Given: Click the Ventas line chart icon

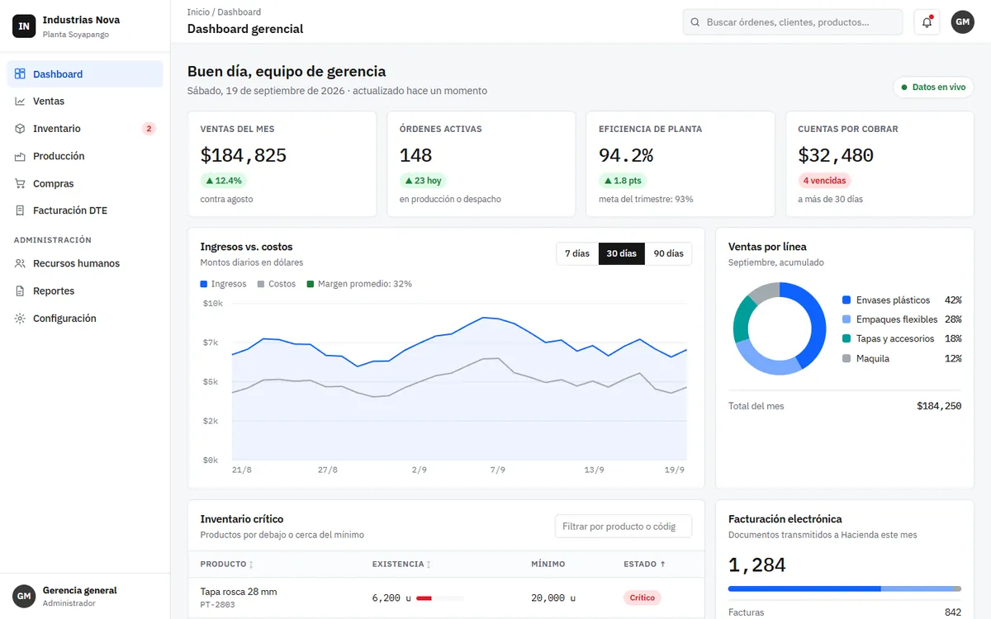Looking at the screenshot, I should [20, 101].
